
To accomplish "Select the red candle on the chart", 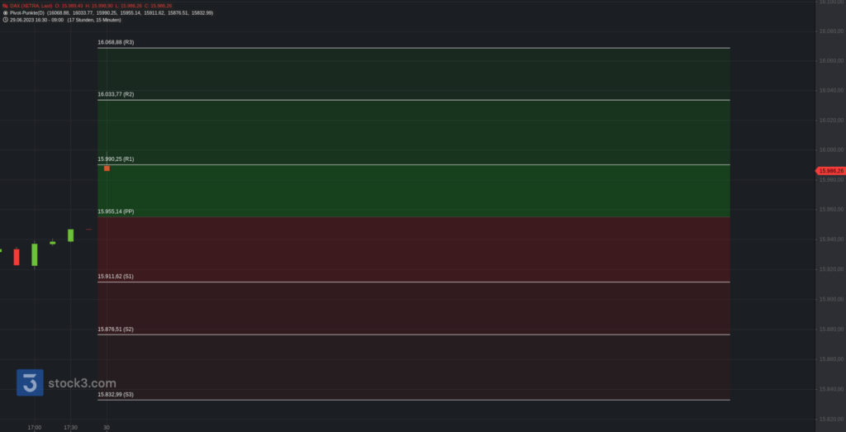I will point(17,257).
